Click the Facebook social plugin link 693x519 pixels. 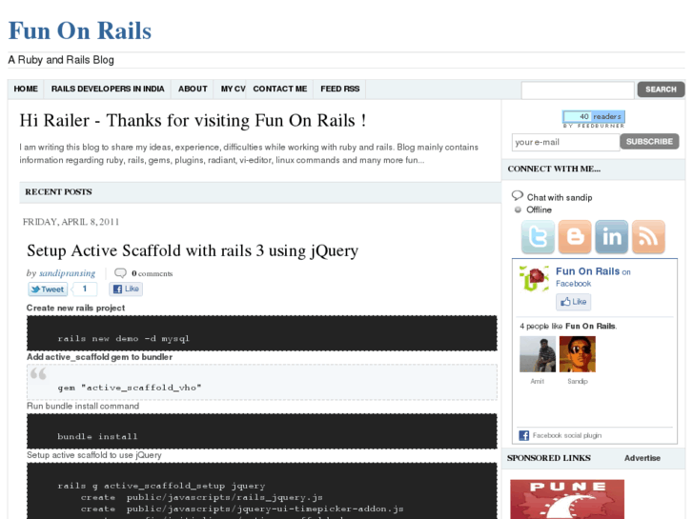566,435
